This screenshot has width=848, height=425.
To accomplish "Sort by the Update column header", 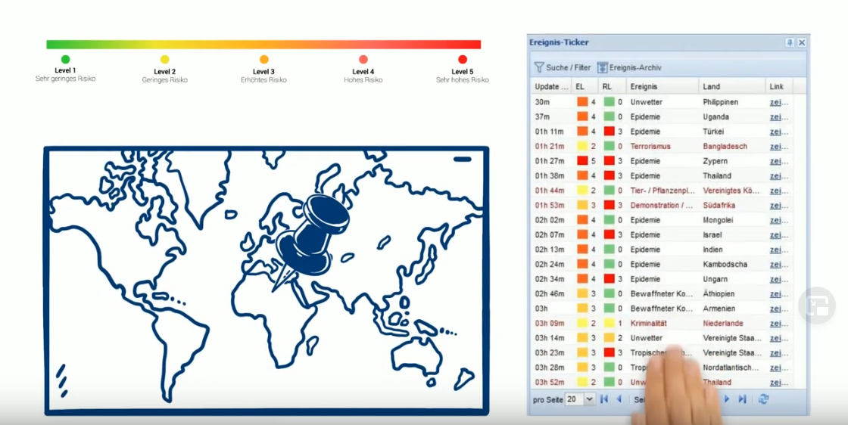I will [550, 87].
